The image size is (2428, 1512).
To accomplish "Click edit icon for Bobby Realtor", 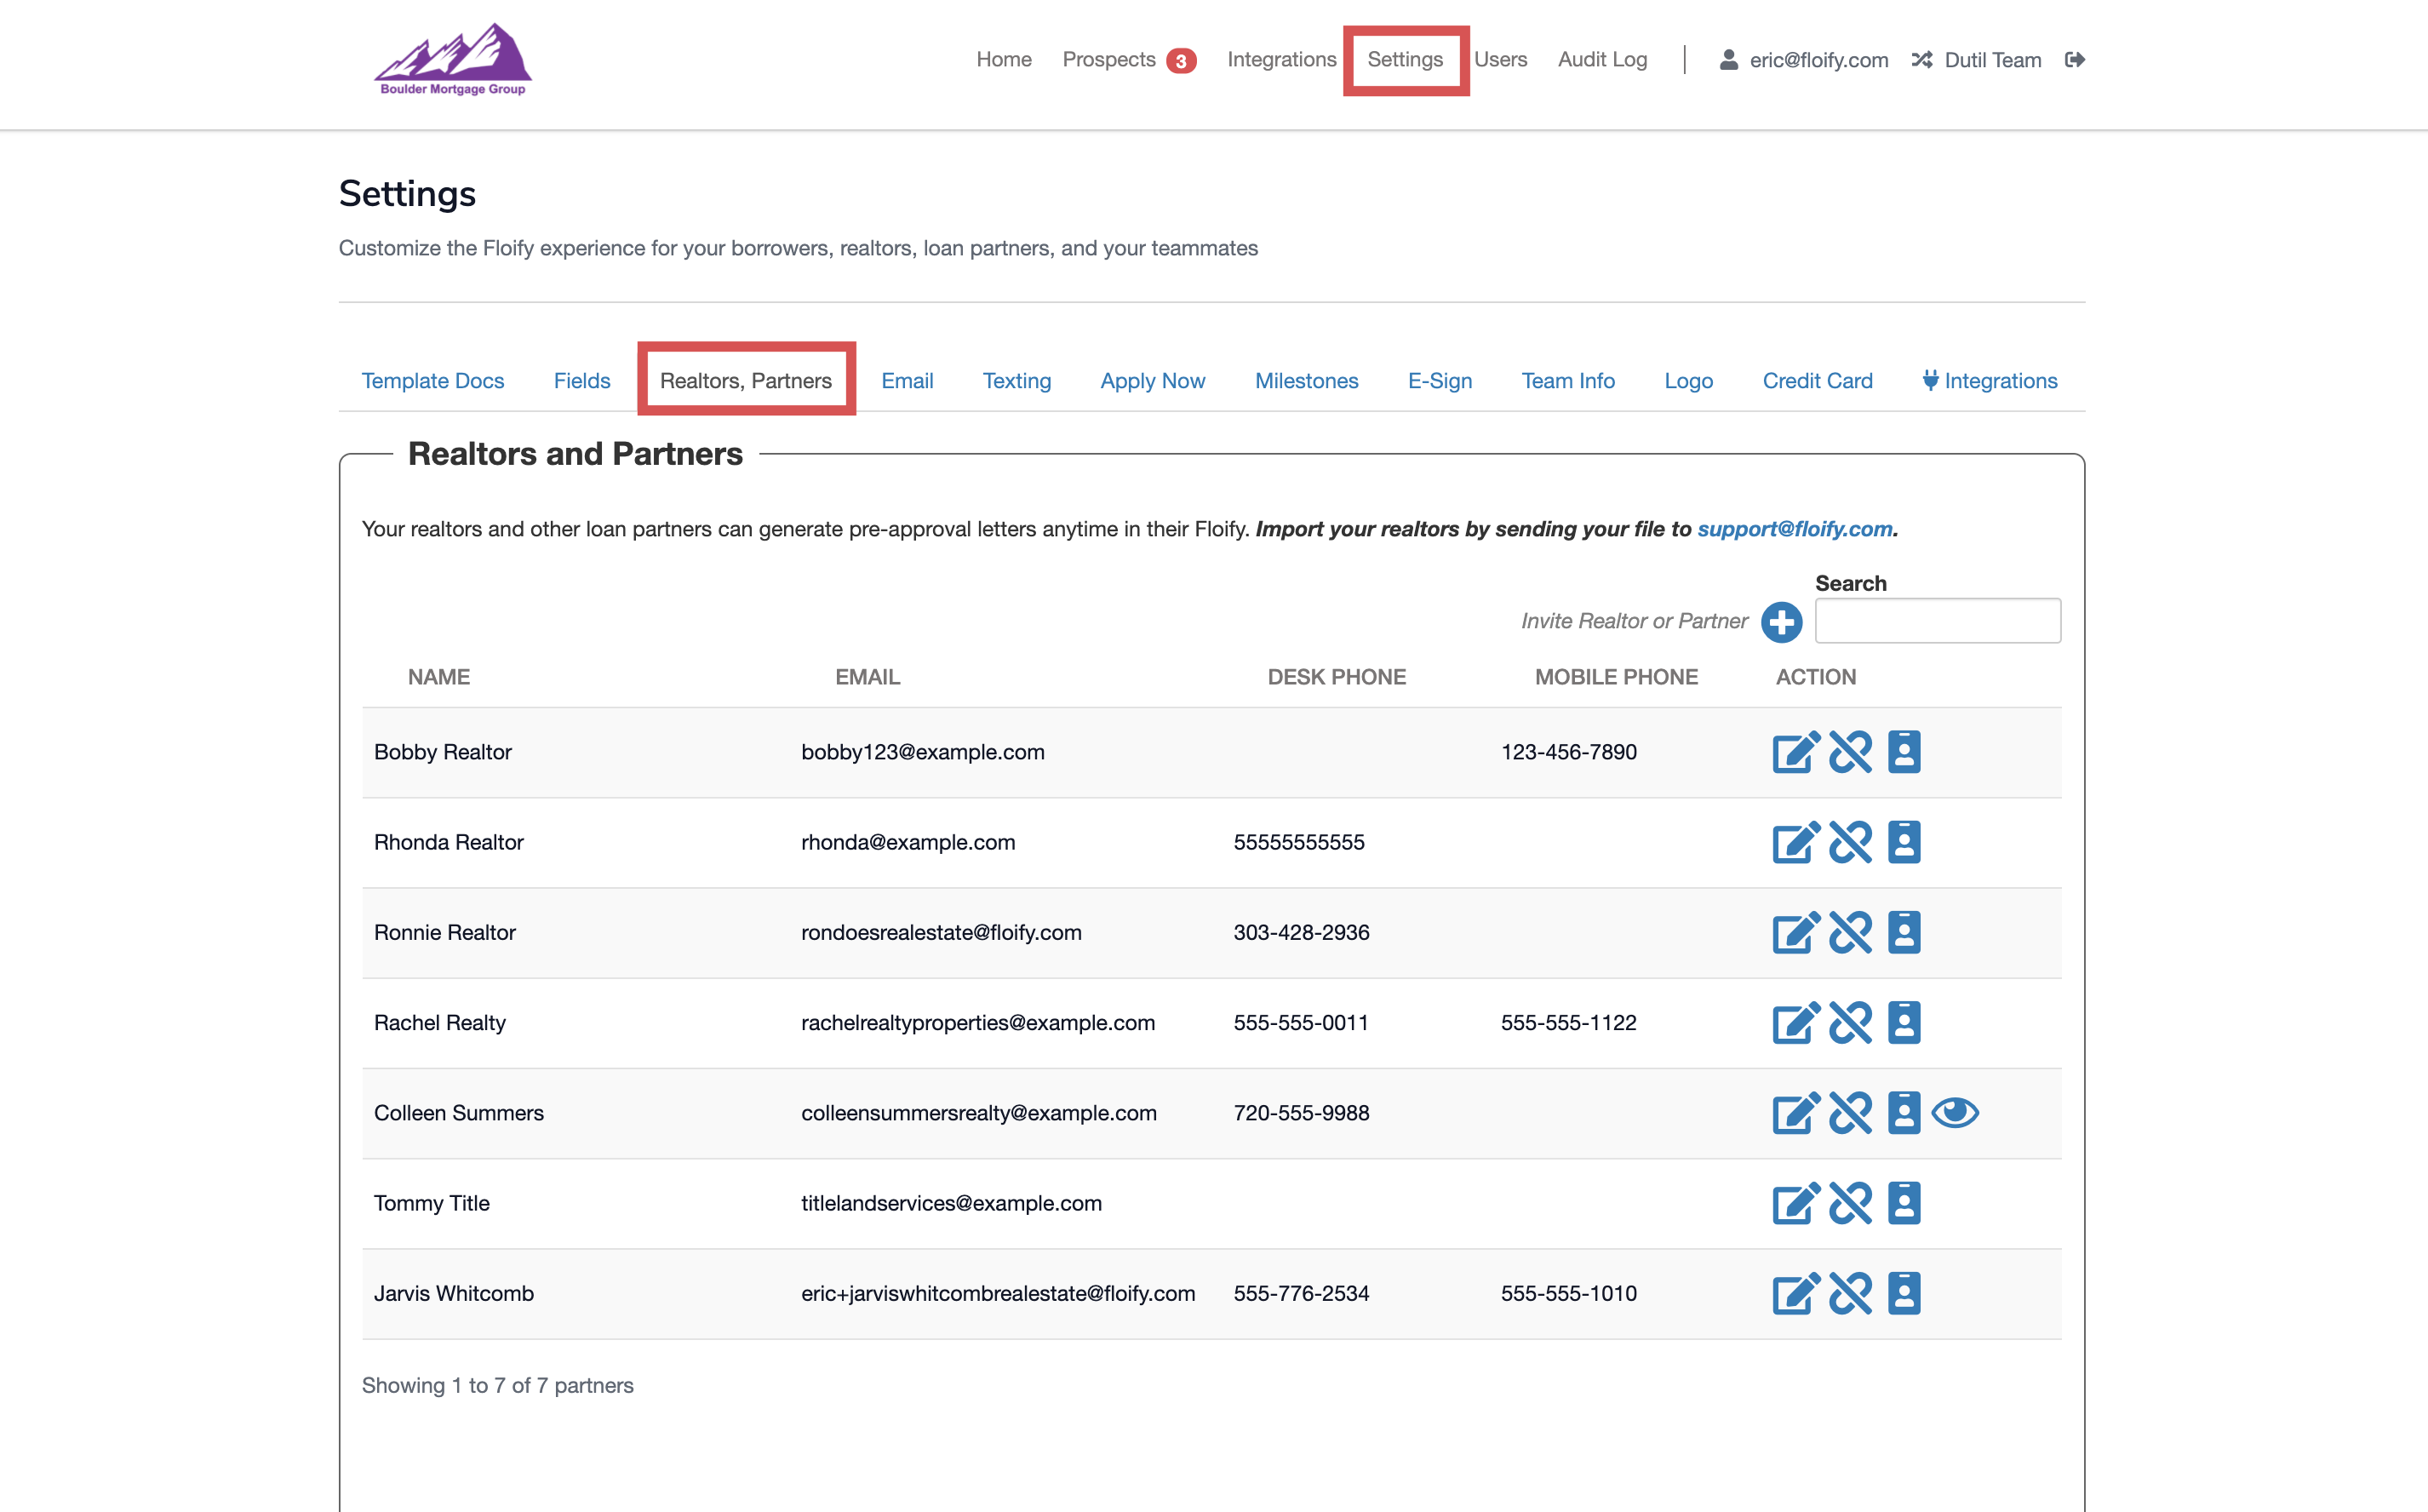I will 1795,753.
